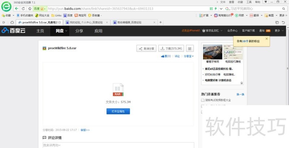Close the new fans notification popup
Viewport: 289px width, 148px height.
tap(267, 39)
